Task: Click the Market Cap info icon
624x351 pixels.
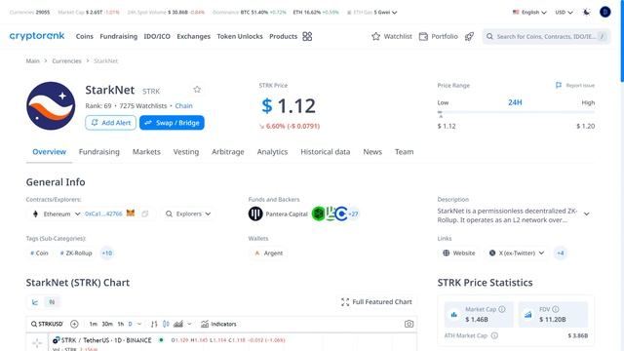Action: [x=502, y=309]
